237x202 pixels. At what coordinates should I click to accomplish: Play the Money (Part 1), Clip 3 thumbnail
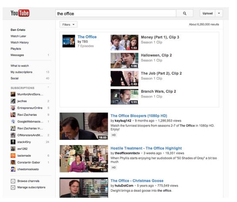tap(124, 42)
